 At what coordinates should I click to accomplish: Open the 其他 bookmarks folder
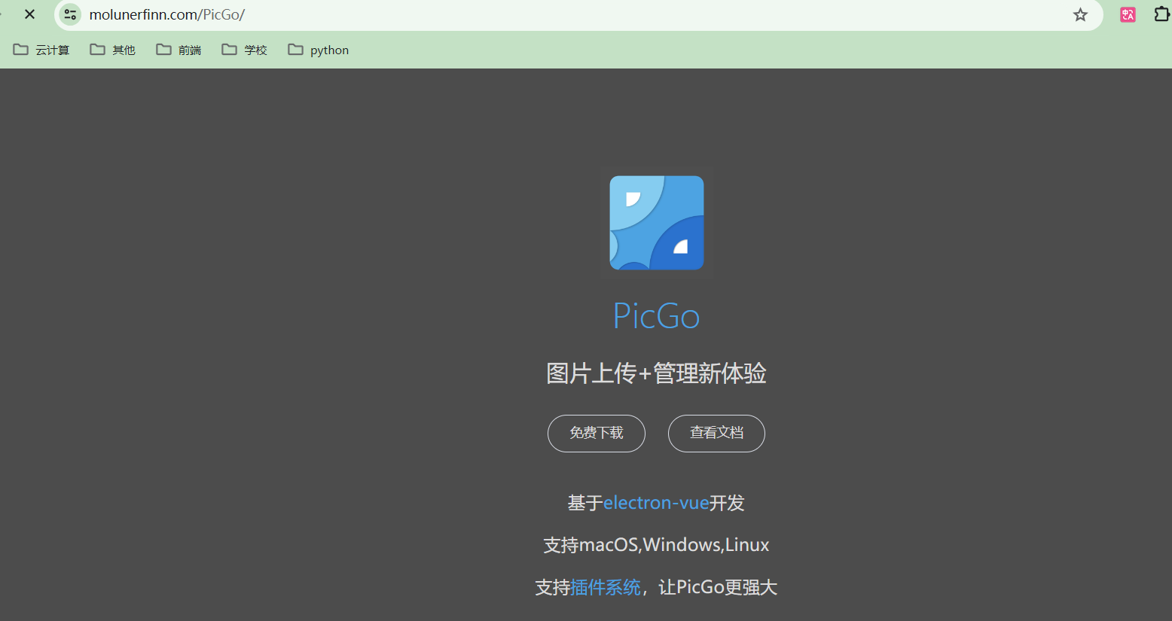pyautogui.click(x=112, y=50)
